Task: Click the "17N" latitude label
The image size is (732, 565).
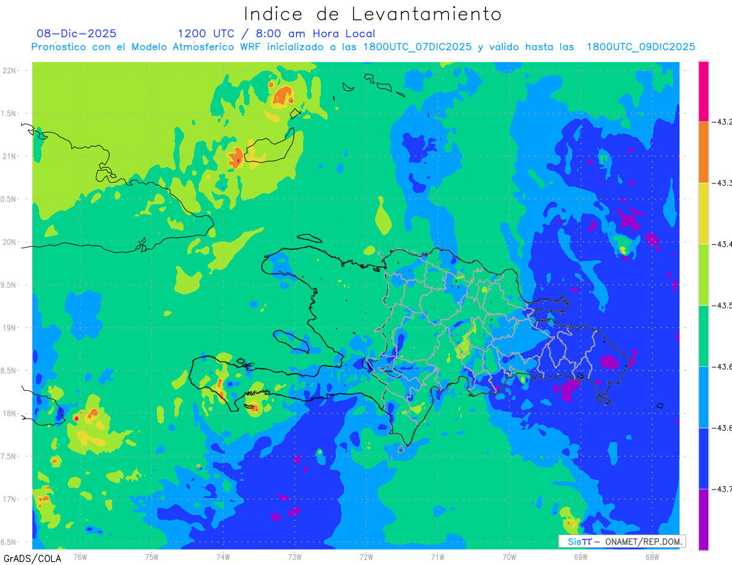Action: pyautogui.click(x=9, y=499)
